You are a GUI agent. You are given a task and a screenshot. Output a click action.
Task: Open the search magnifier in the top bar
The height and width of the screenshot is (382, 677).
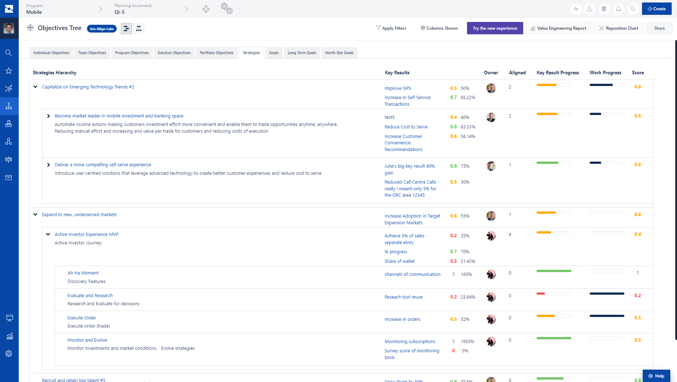[x=633, y=9]
